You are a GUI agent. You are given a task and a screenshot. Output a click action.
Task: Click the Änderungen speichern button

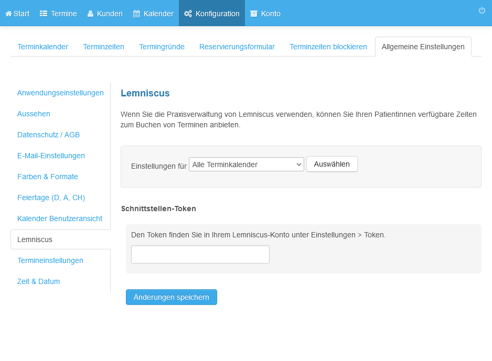pyautogui.click(x=172, y=297)
